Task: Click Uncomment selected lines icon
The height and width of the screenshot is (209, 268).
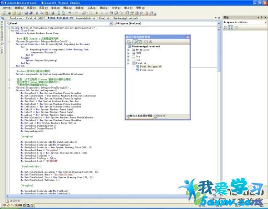Action: (63, 13)
